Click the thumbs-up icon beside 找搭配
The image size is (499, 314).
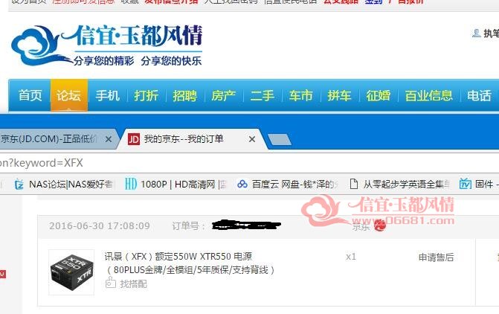(x=110, y=283)
